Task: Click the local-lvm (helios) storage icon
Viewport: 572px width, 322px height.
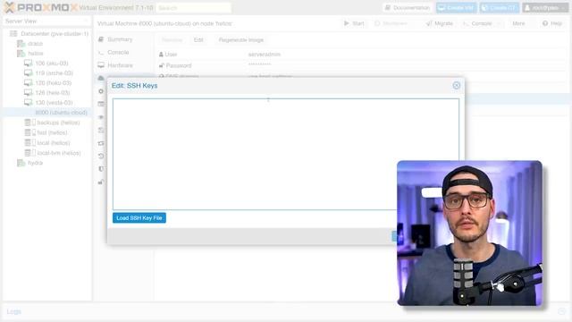Action: (29, 153)
